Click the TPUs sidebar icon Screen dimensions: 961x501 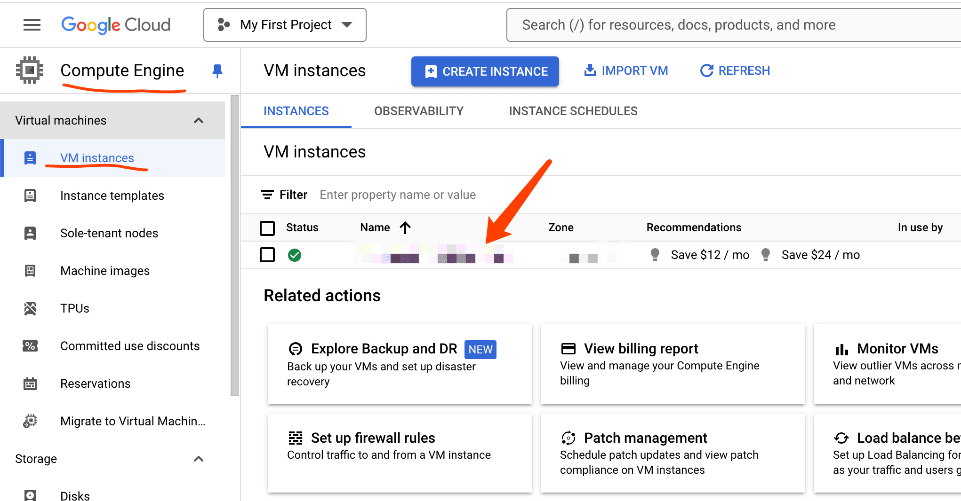pos(30,308)
